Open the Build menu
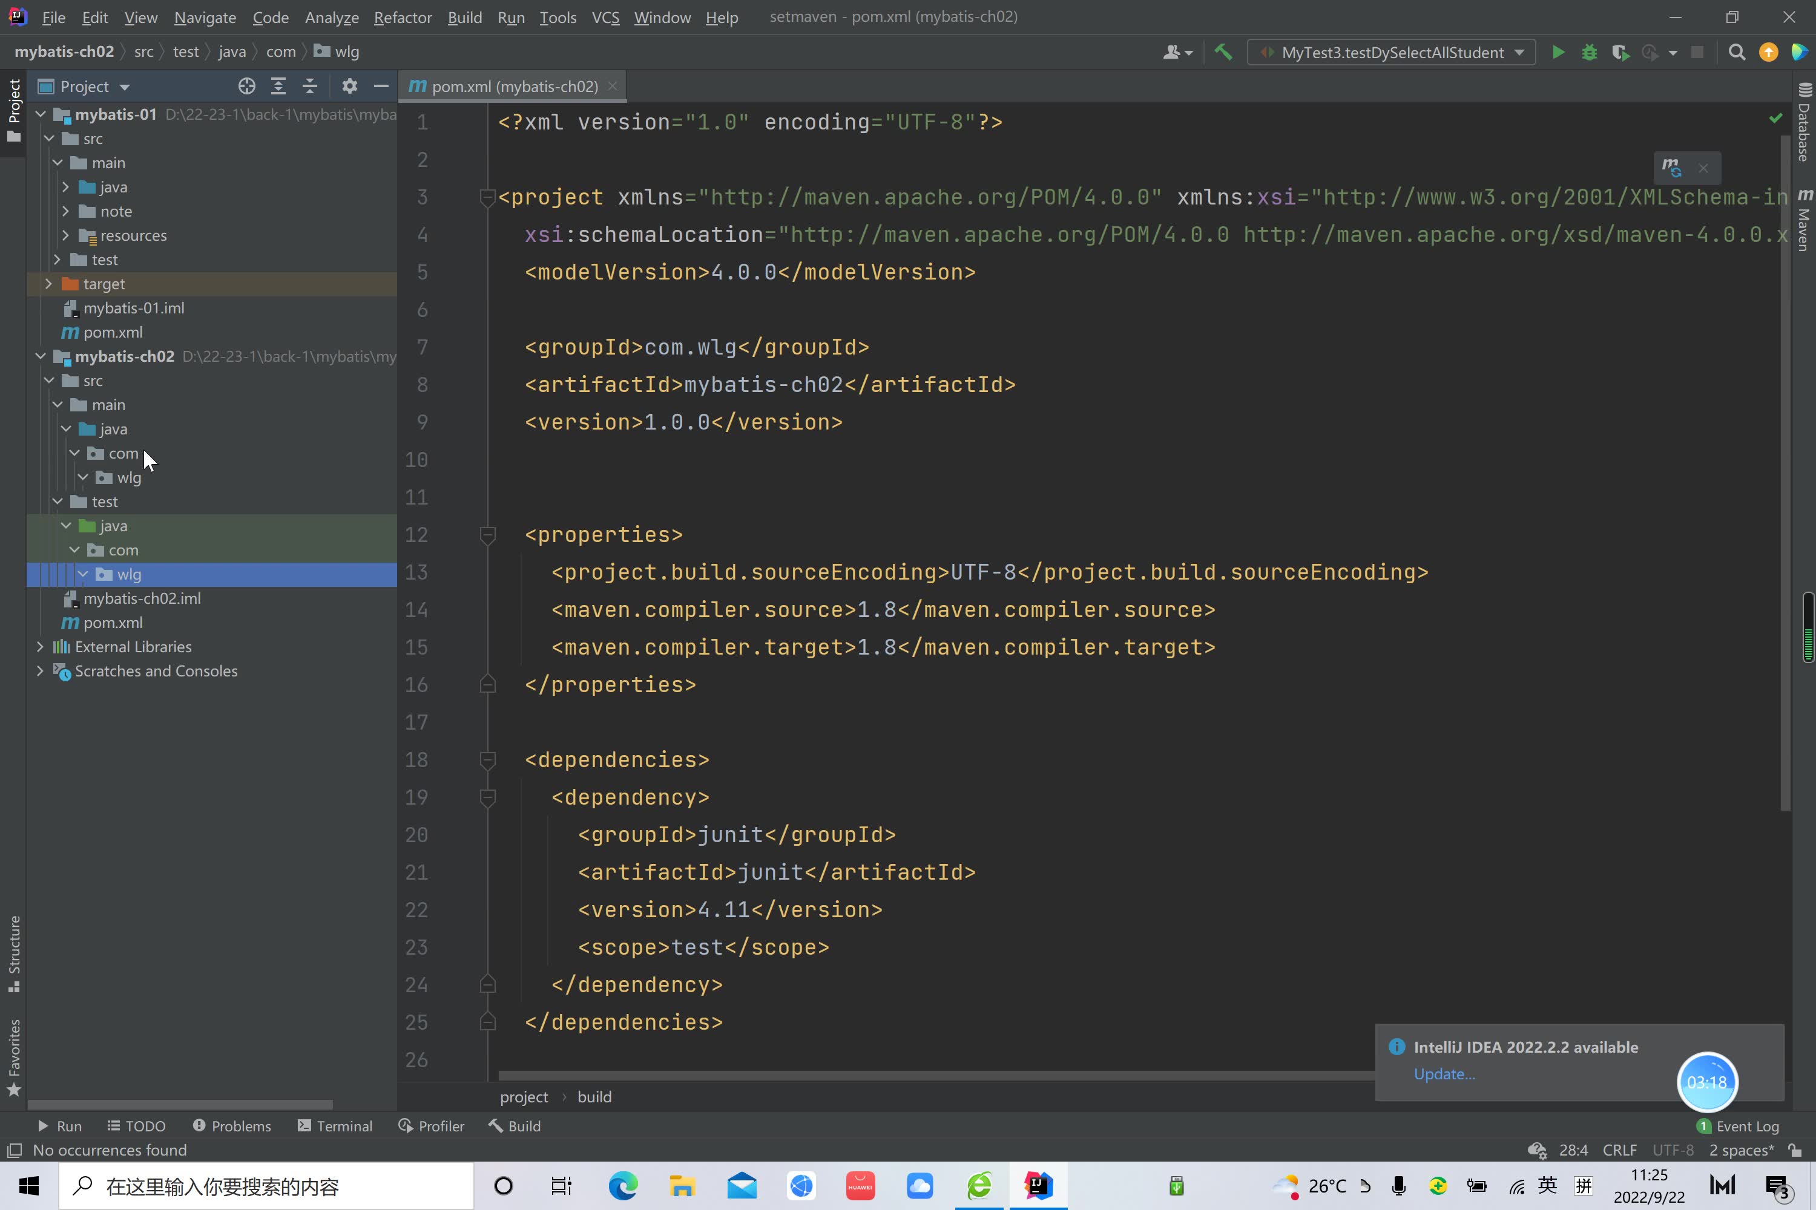The height and width of the screenshot is (1210, 1816). tap(464, 17)
